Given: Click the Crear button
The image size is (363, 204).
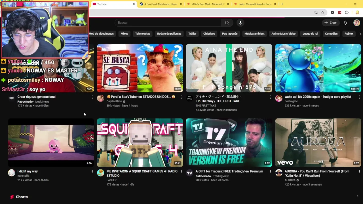Looking at the screenshot, I should click(331, 23).
